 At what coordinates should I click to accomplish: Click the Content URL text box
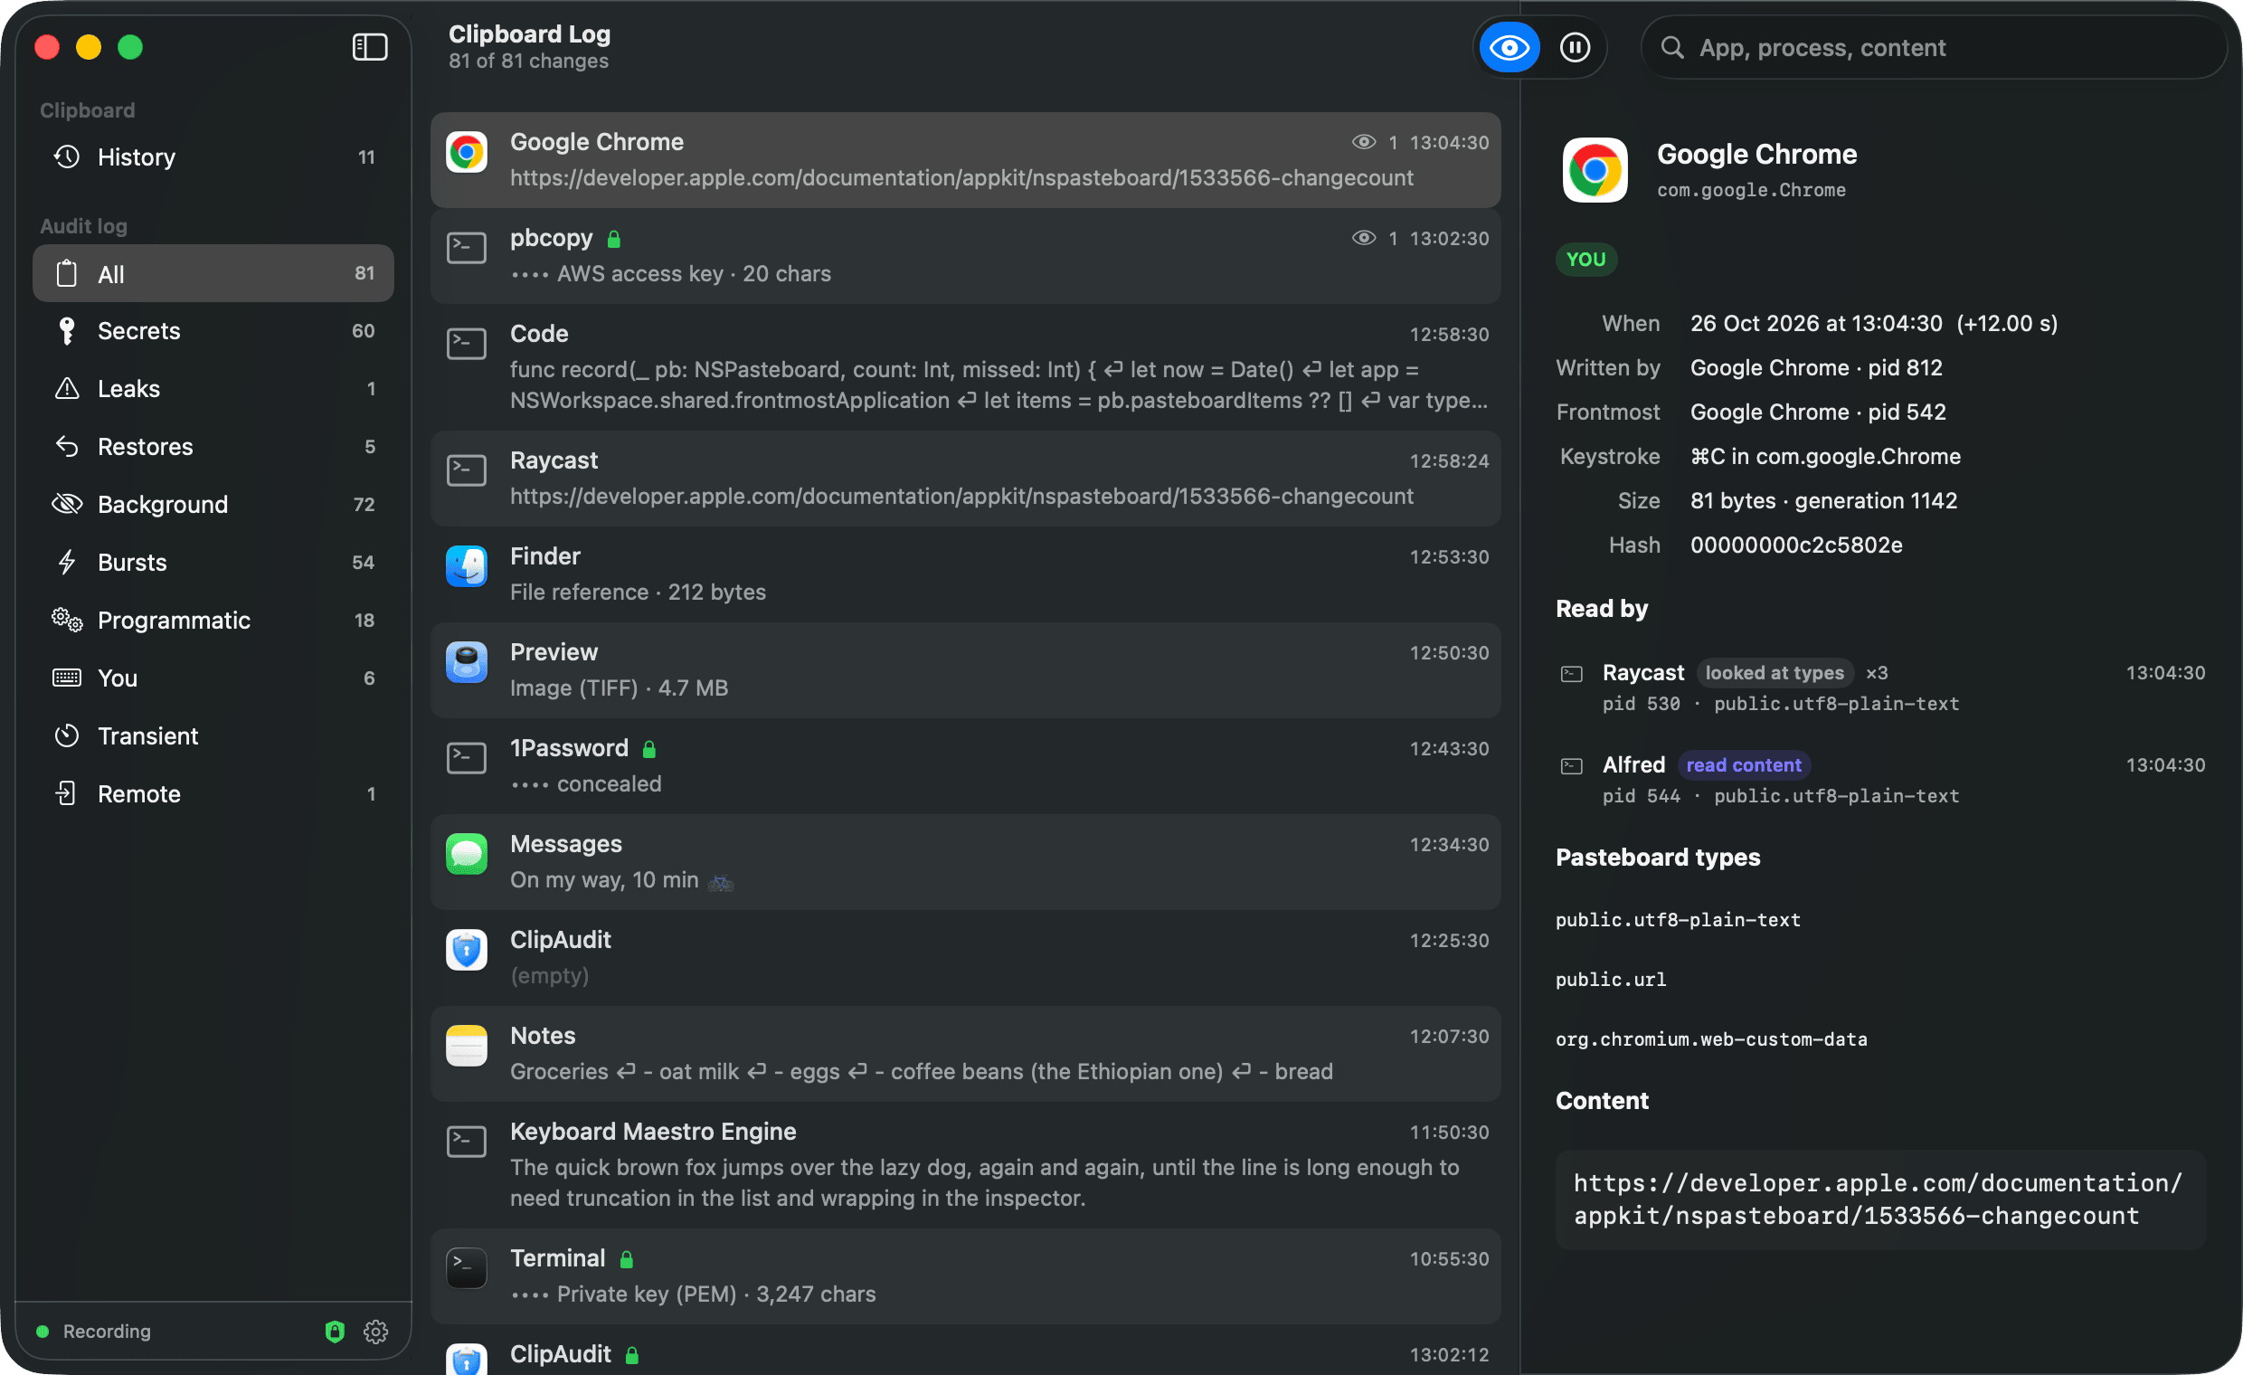pos(1880,1200)
